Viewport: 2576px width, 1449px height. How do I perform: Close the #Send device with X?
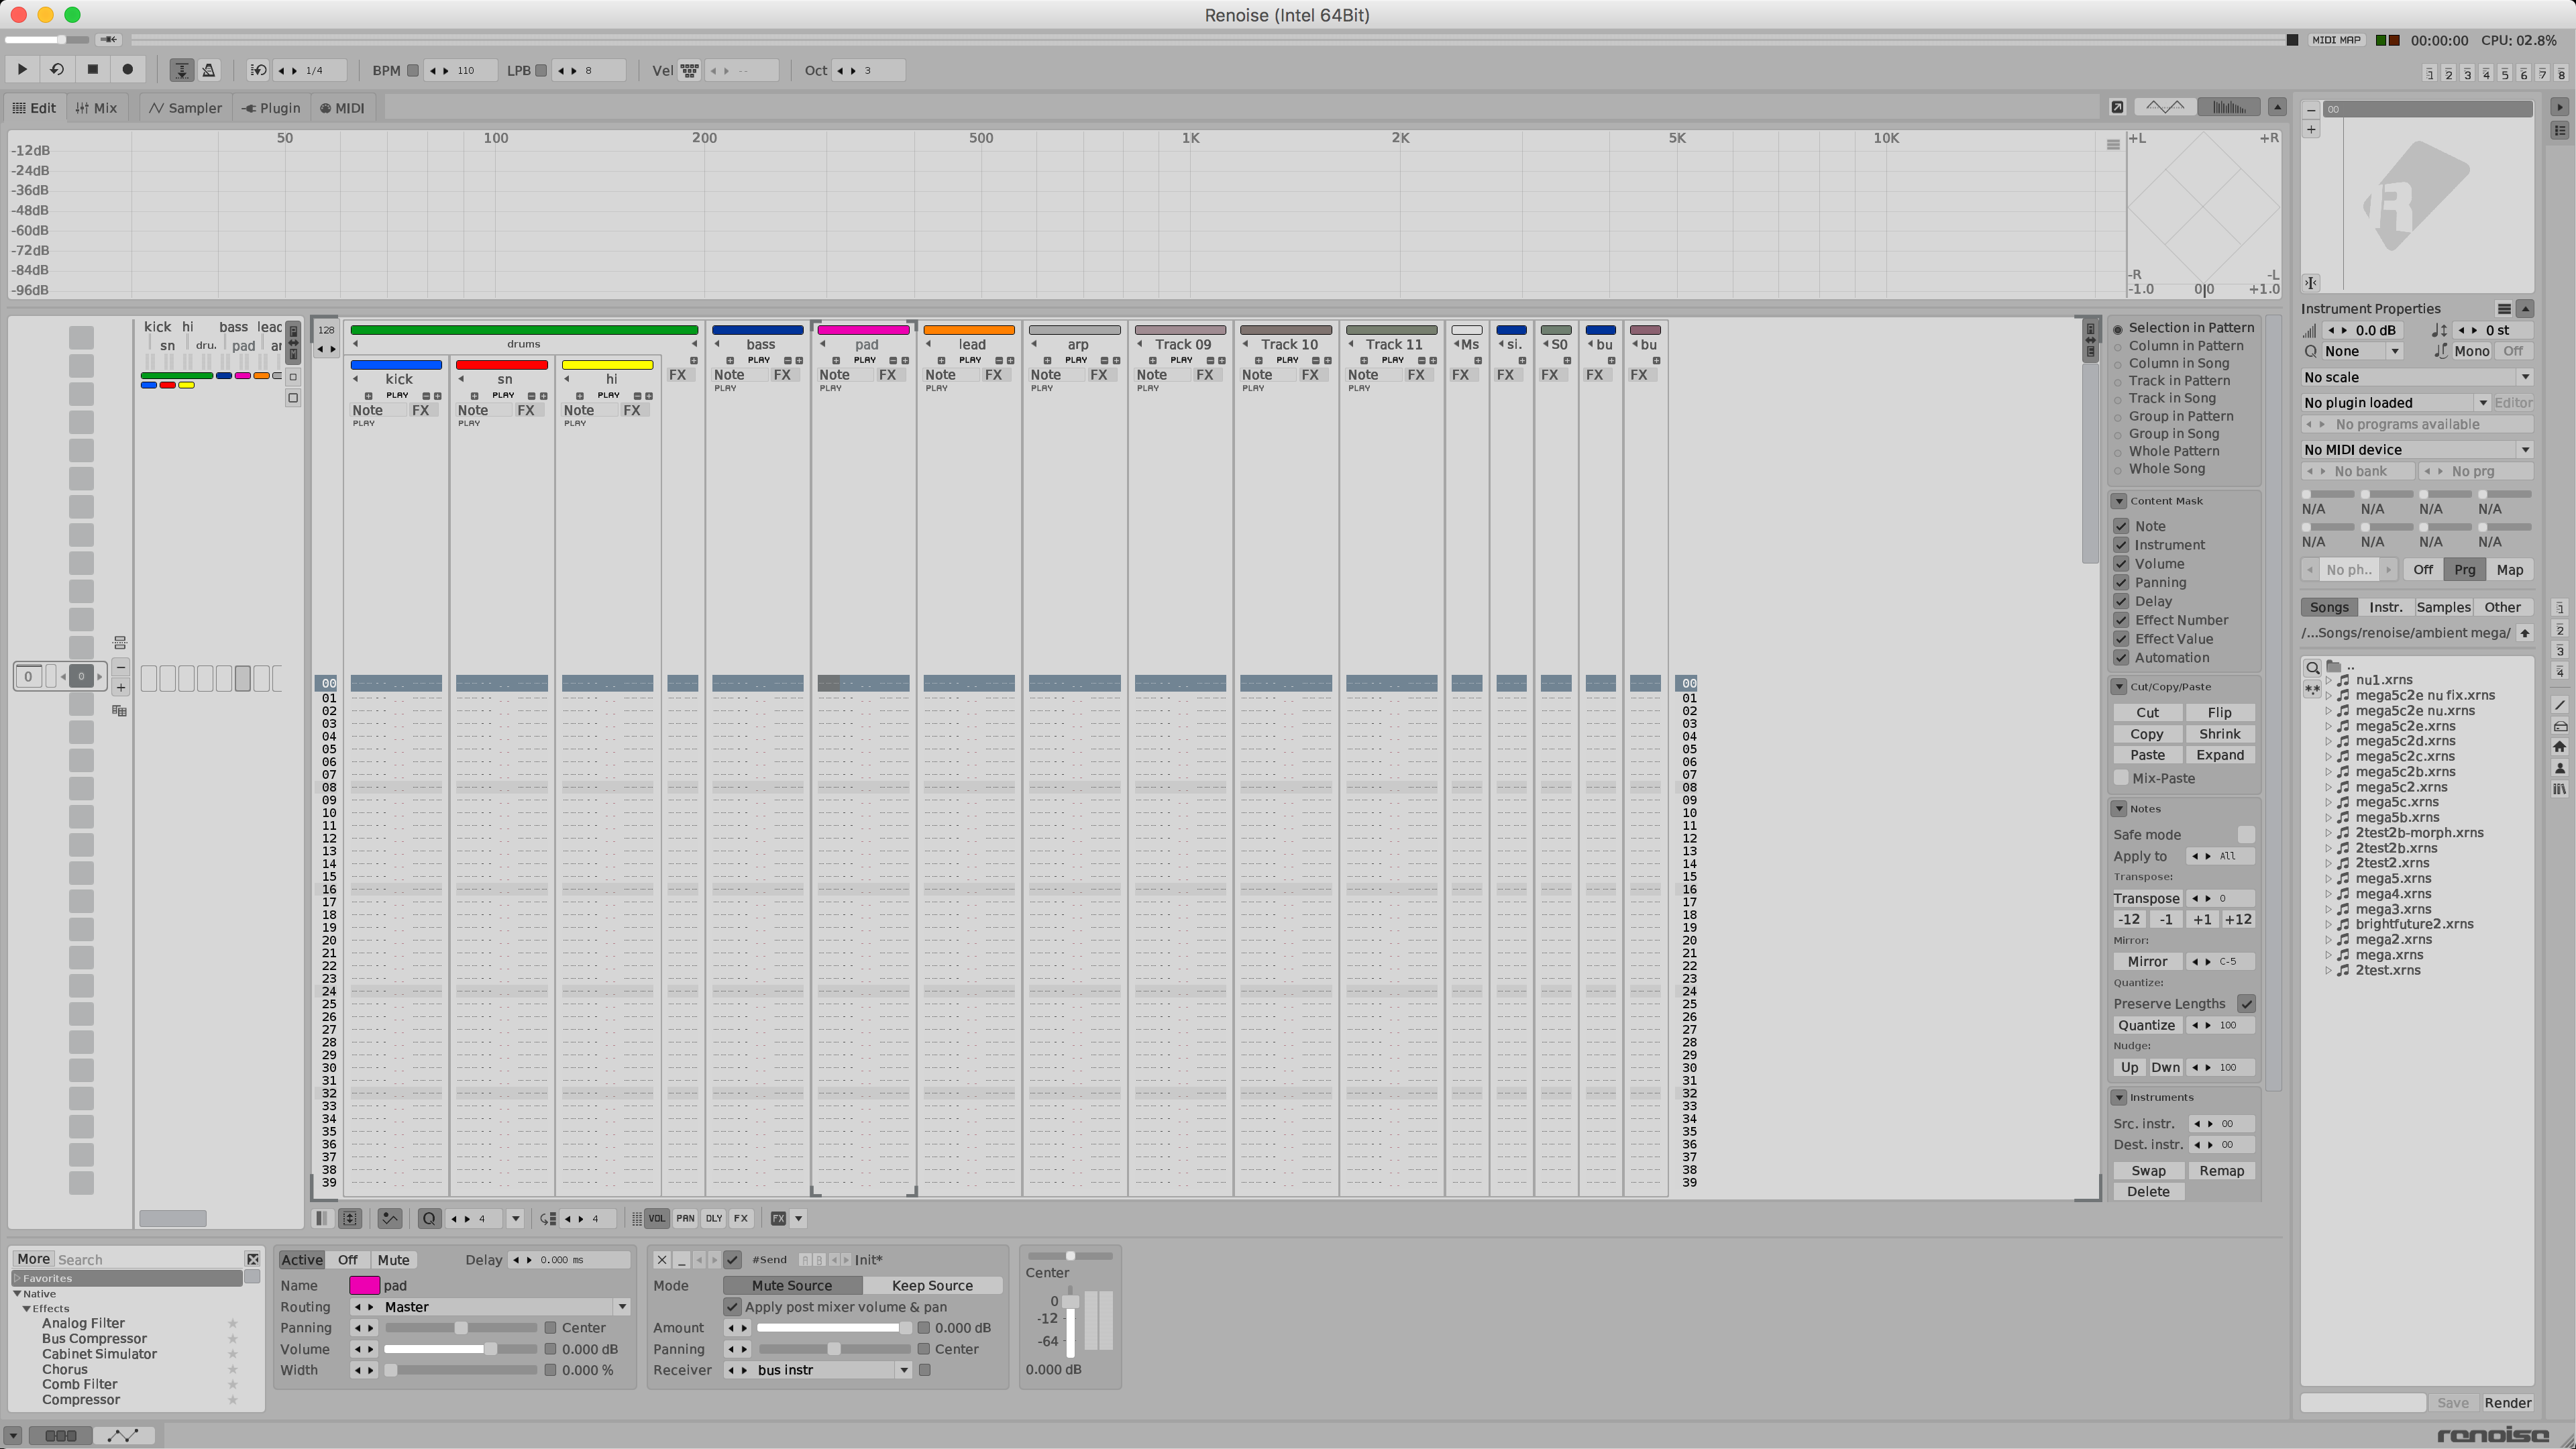(662, 1260)
